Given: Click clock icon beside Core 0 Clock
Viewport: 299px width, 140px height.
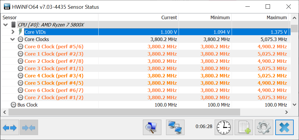Looking at the screenshot, I should [20, 47].
